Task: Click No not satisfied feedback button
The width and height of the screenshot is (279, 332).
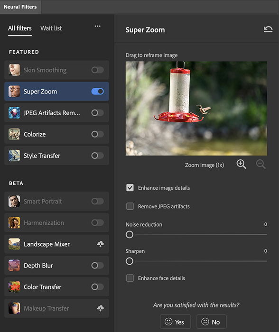Action: 212,322
